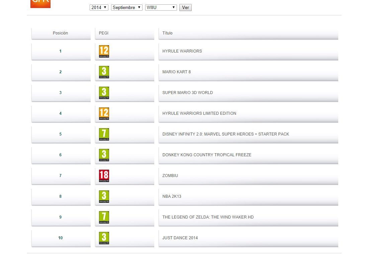Image resolution: width=365 pixels, height=257 pixels.
Task: Click the Posición column header
Action: 61,33
